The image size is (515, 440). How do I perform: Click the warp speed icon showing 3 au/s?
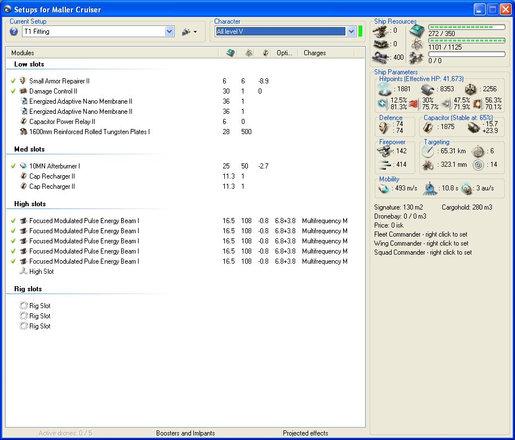pyautogui.click(x=467, y=189)
